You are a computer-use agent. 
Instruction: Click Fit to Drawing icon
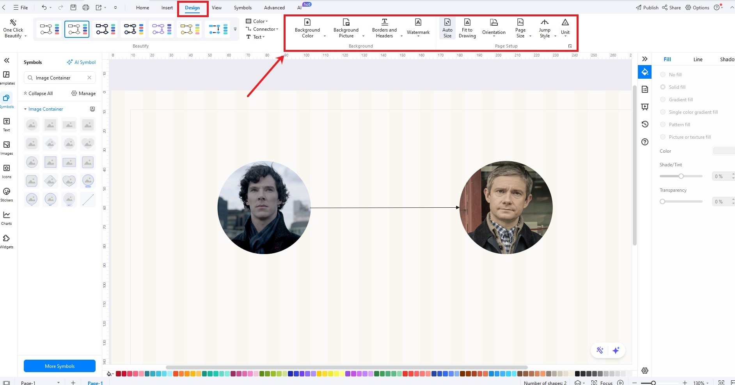[x=467, y=22]
